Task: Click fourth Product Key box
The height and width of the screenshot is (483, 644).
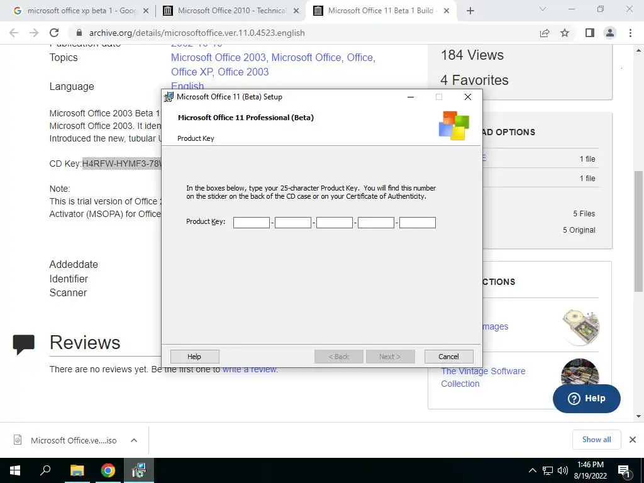Action: (376, 223)
